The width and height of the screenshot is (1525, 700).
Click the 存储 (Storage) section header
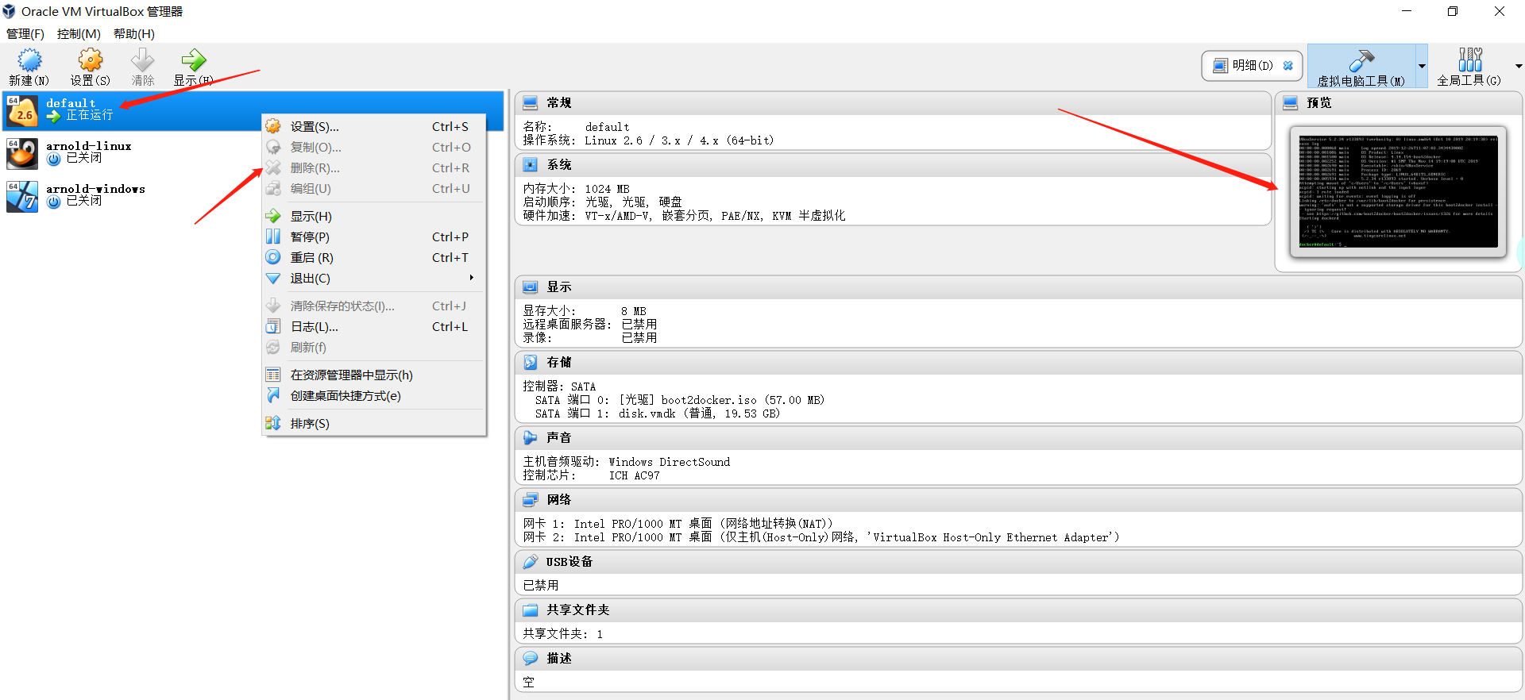(558, 363)
